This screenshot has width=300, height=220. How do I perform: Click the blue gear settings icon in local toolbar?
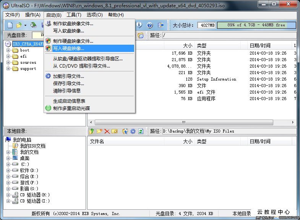(133, 131)
